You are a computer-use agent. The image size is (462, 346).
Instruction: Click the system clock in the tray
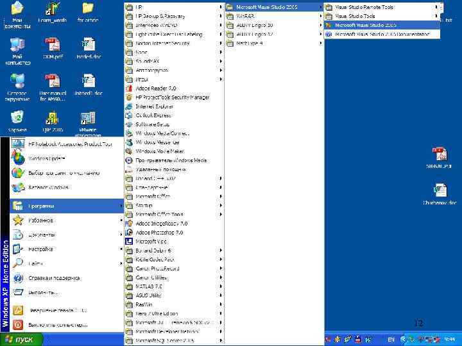[450, 340]
